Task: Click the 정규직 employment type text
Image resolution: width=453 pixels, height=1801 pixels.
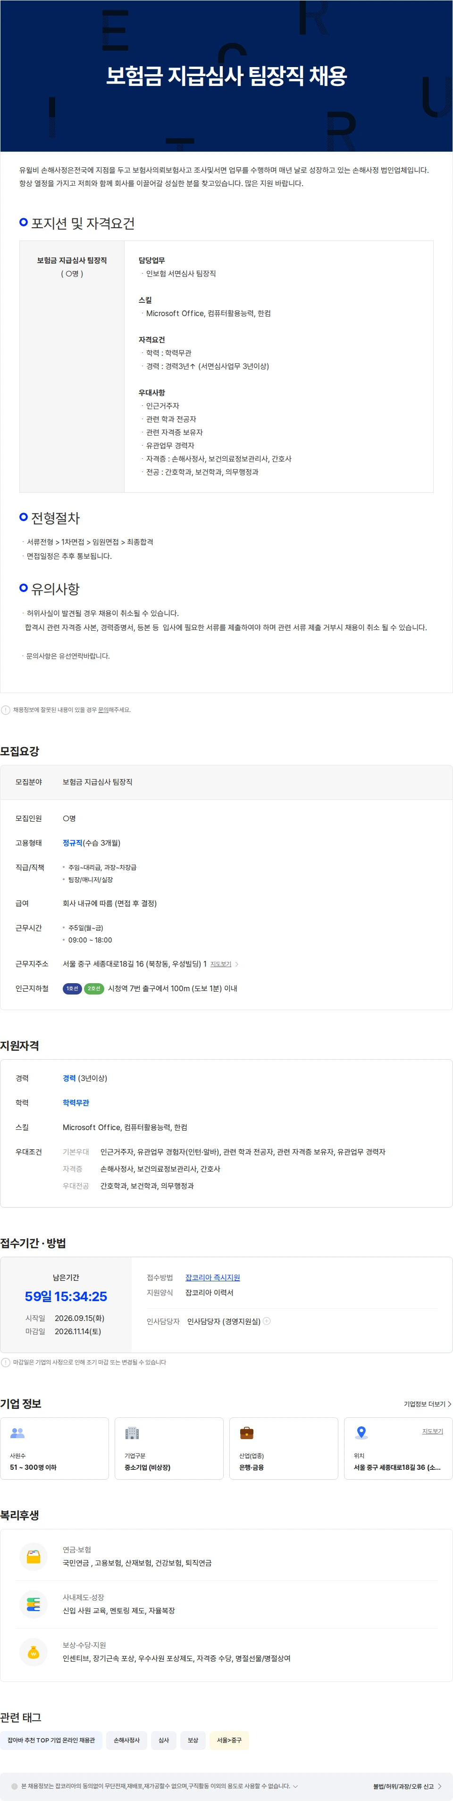Action: pos(73,842)
